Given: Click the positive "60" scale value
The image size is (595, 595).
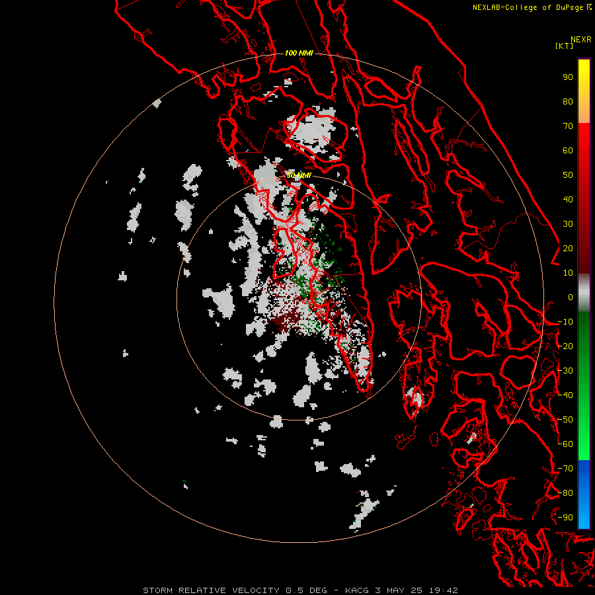Looking at the screenshot, I should [568, 150].
